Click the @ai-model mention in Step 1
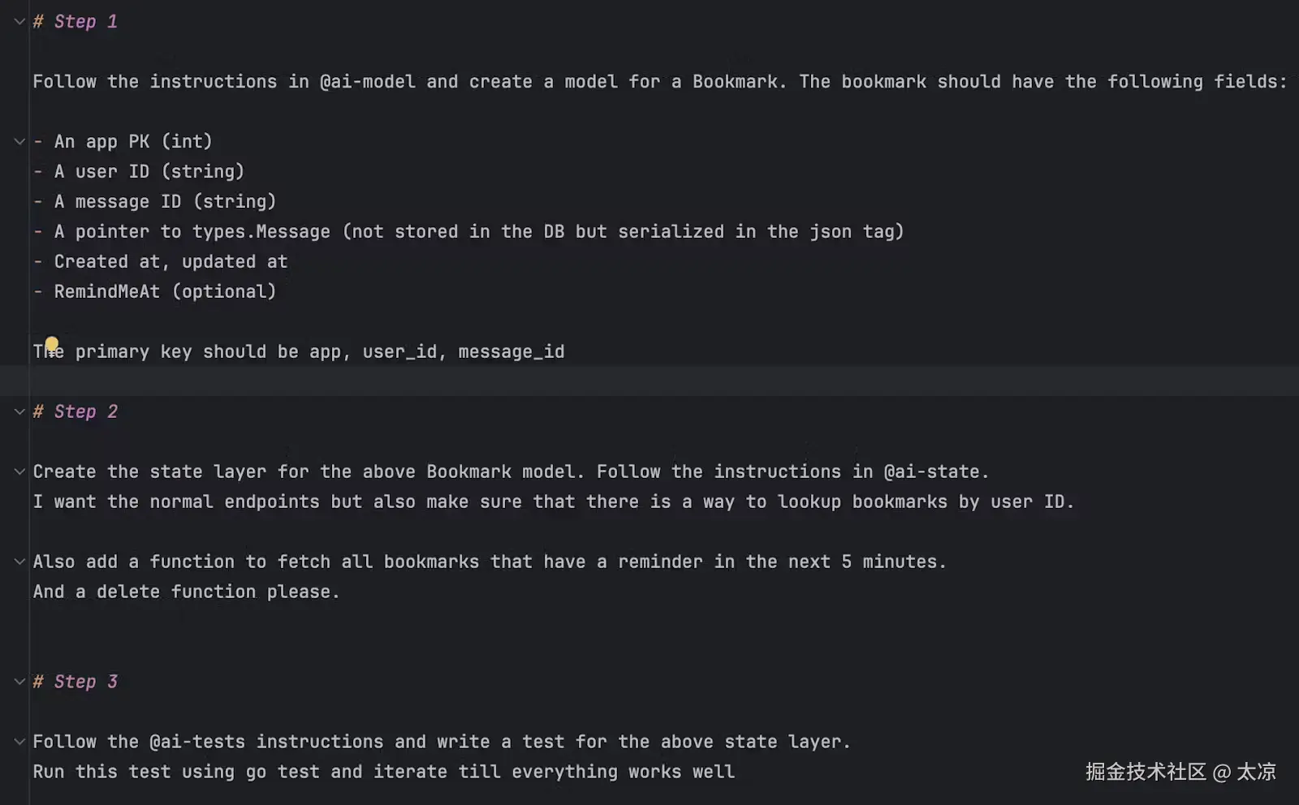This screenshot has width=1299, height=805. (x=367, y=82)
